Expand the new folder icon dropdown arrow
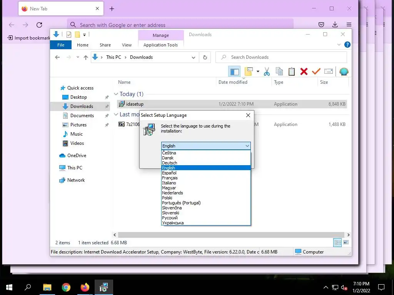Viewport: 394px width, 295px height. [258, 71]
